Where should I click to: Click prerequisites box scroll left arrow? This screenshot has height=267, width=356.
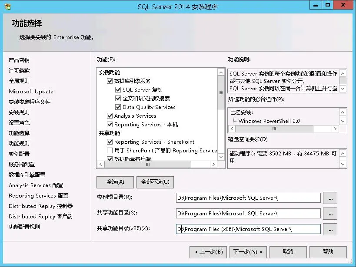pos(232,129)
